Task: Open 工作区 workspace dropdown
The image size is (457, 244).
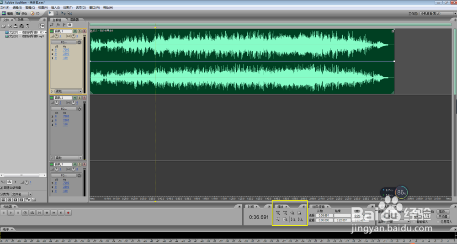Action: (438, 13)
